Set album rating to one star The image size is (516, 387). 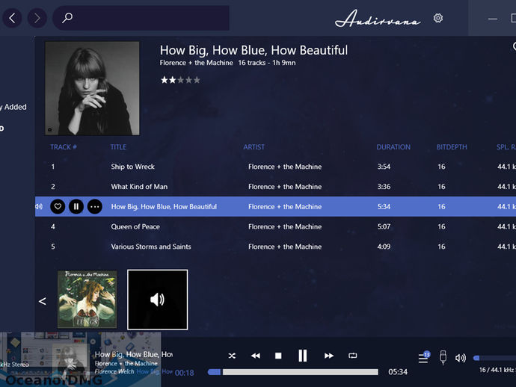pos(165,80)
